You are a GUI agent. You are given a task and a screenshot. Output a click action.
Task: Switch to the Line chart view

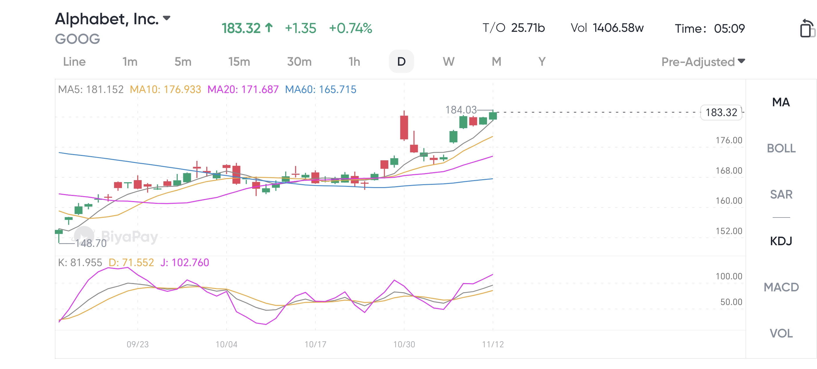74,62
